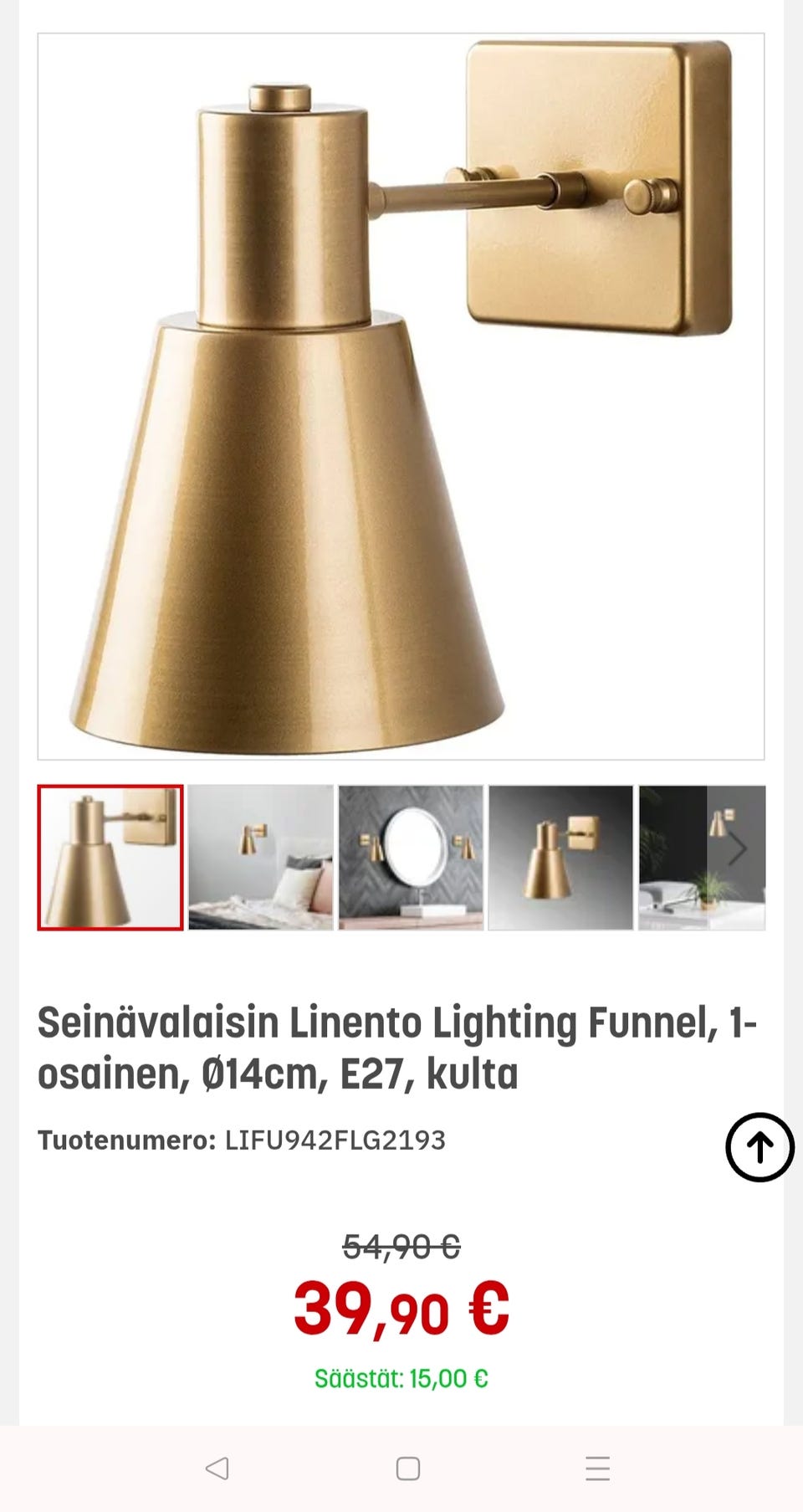Image resolution: width=803 pixels, height=1512 pixels.
Task: Open recent apps via three-line icon
Action: tap(597, 1468)
